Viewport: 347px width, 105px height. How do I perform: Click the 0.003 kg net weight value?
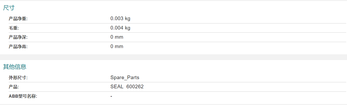(x=120, y=19)
